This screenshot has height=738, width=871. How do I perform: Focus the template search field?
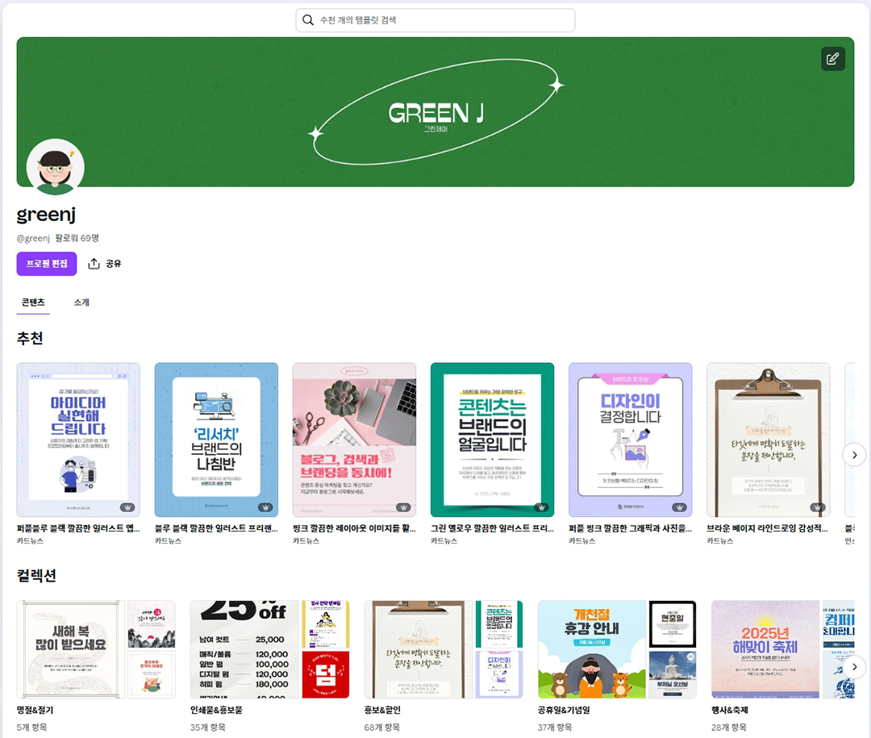435,20
